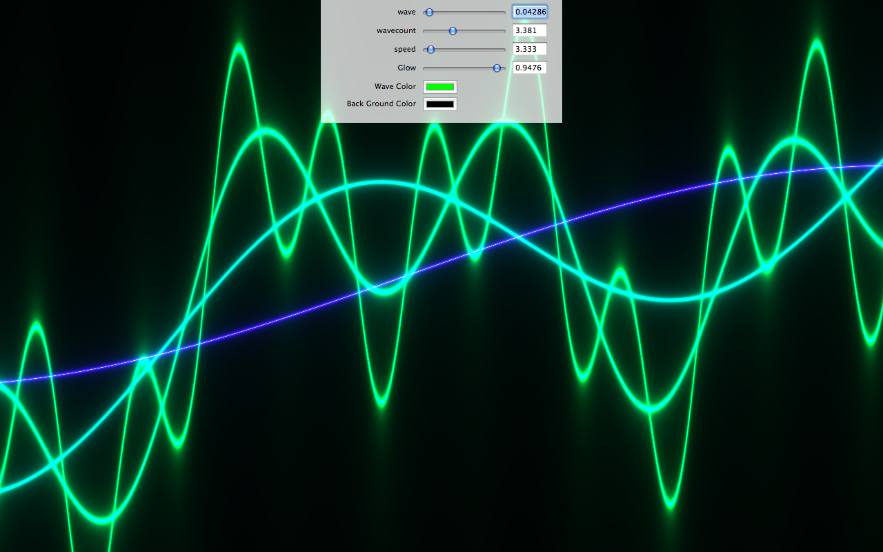Click the 'speed' label text
883x552 pixels.
pyautogui.click(x=405, y=50)
